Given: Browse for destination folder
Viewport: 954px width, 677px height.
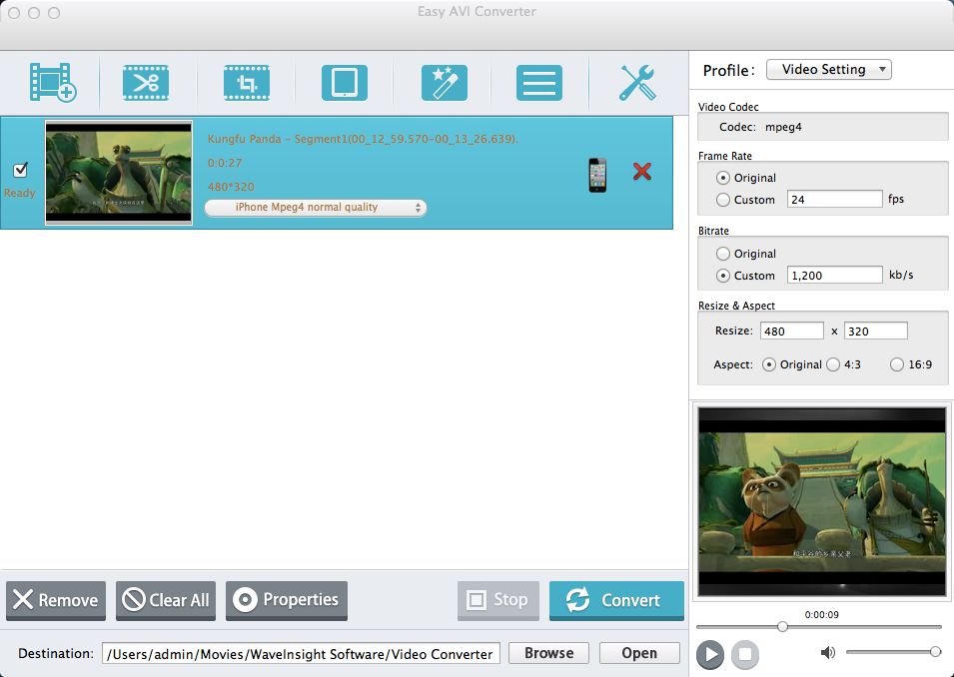Looking at the screenshot, I should point(548,653).
